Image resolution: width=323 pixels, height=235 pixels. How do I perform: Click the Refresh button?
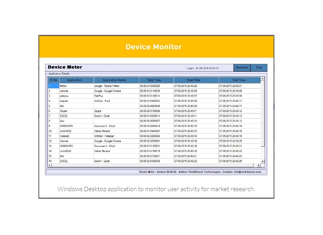(242, 68)
